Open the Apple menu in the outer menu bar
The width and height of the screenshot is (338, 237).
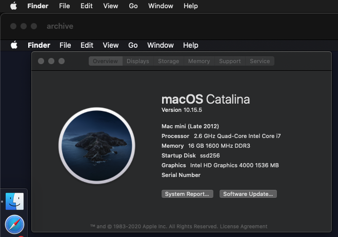click(x=13, y=6)
